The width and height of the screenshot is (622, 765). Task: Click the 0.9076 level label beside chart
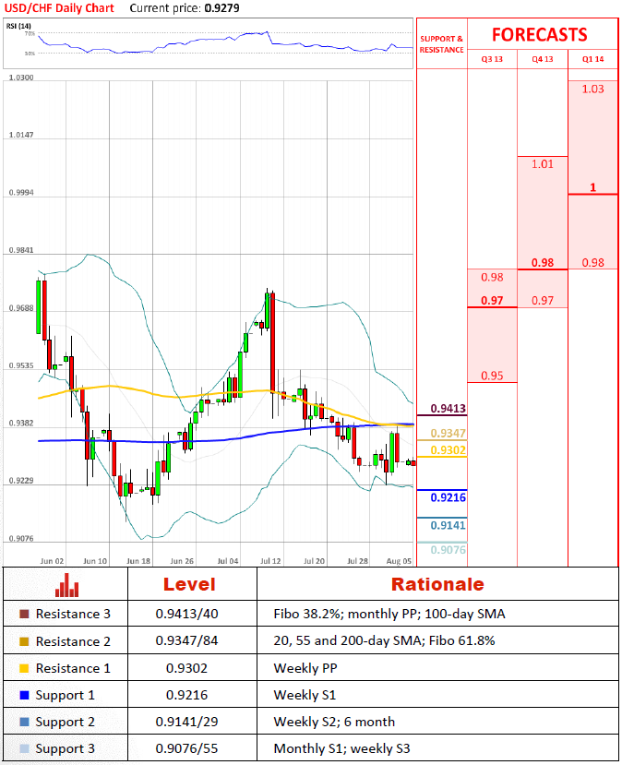tap(448, 550)
